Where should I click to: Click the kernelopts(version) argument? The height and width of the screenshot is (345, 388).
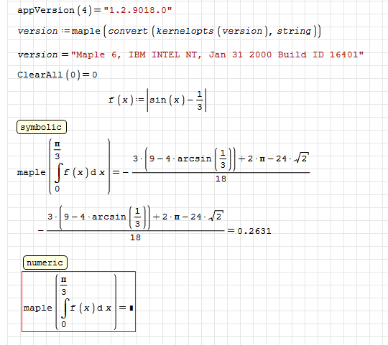tap(212, 31)
